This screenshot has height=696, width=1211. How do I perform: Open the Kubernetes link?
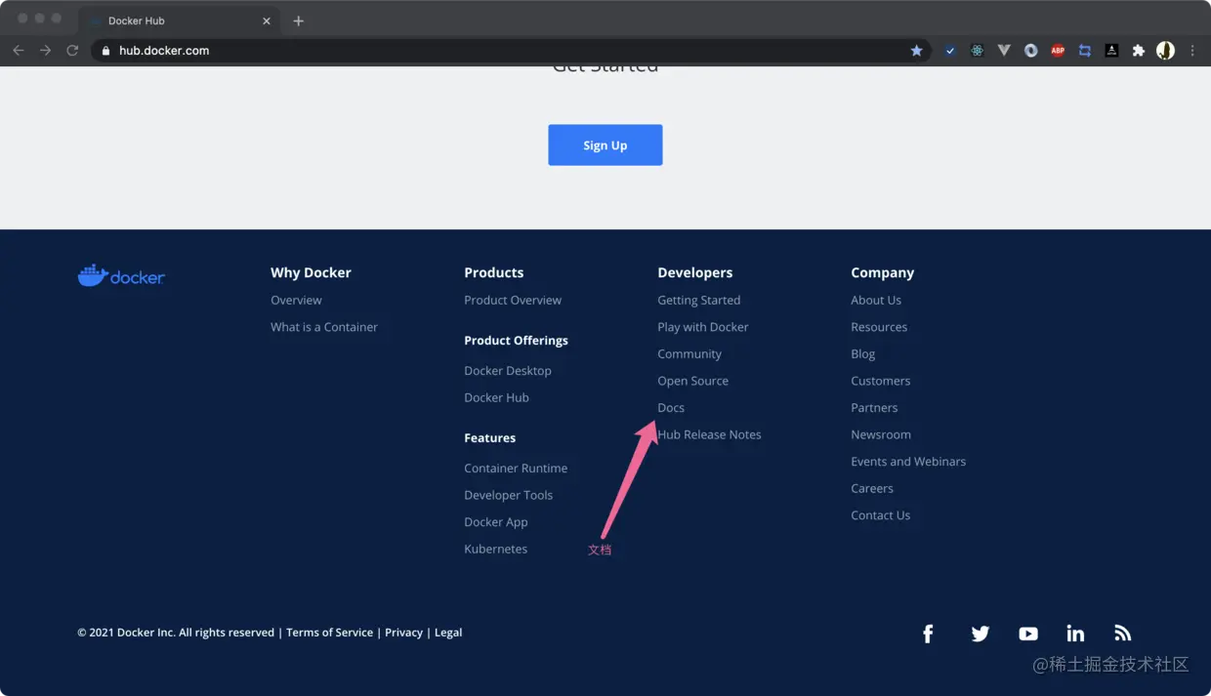pyautogui.click(x=496, y=549)
